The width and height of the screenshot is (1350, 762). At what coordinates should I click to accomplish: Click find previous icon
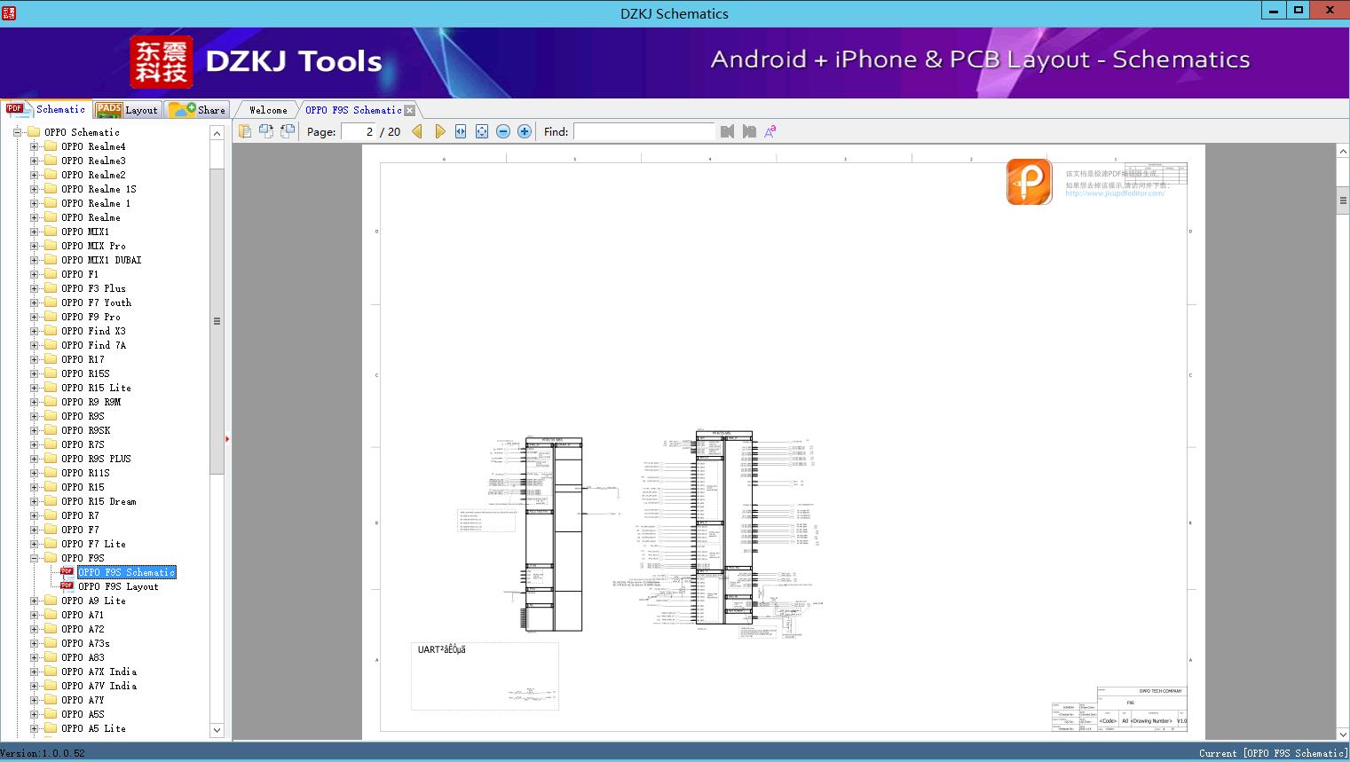(x=728, y=131)
